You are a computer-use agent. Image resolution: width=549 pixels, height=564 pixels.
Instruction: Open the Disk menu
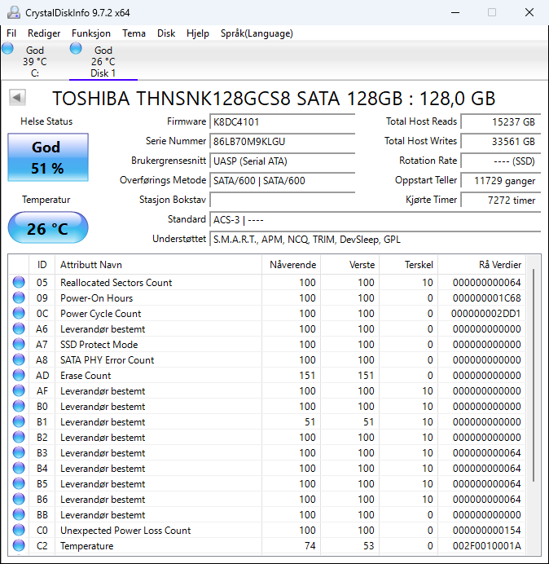166,33
